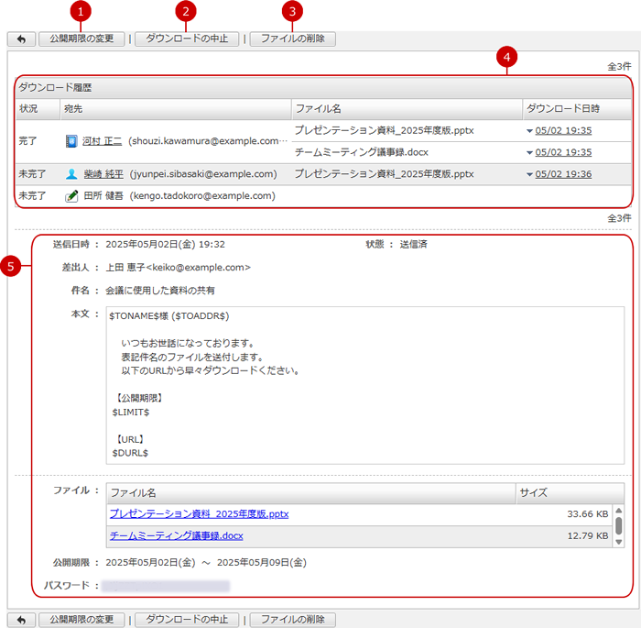The image size is (641, 628).
Task: Open 河村 正二 recipient link
Action: 103,141
